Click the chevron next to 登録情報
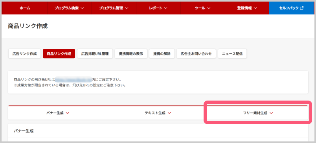 255,8
